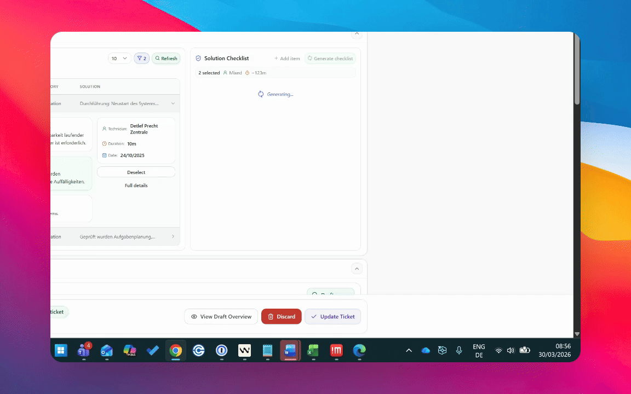Click the Generate checklist button

coord(330,59)
